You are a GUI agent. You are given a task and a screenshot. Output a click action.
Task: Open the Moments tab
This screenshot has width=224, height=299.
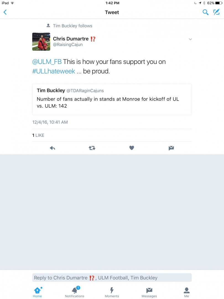tap(112, 292)
